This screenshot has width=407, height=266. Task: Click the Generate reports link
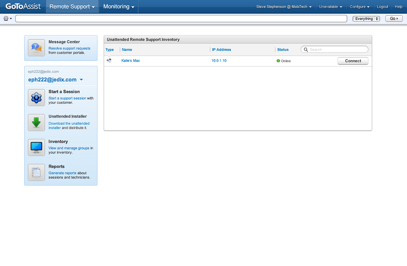62,173
